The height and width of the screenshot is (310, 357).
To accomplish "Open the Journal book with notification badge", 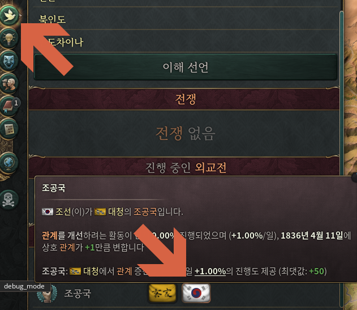I will tap(10, 106).
